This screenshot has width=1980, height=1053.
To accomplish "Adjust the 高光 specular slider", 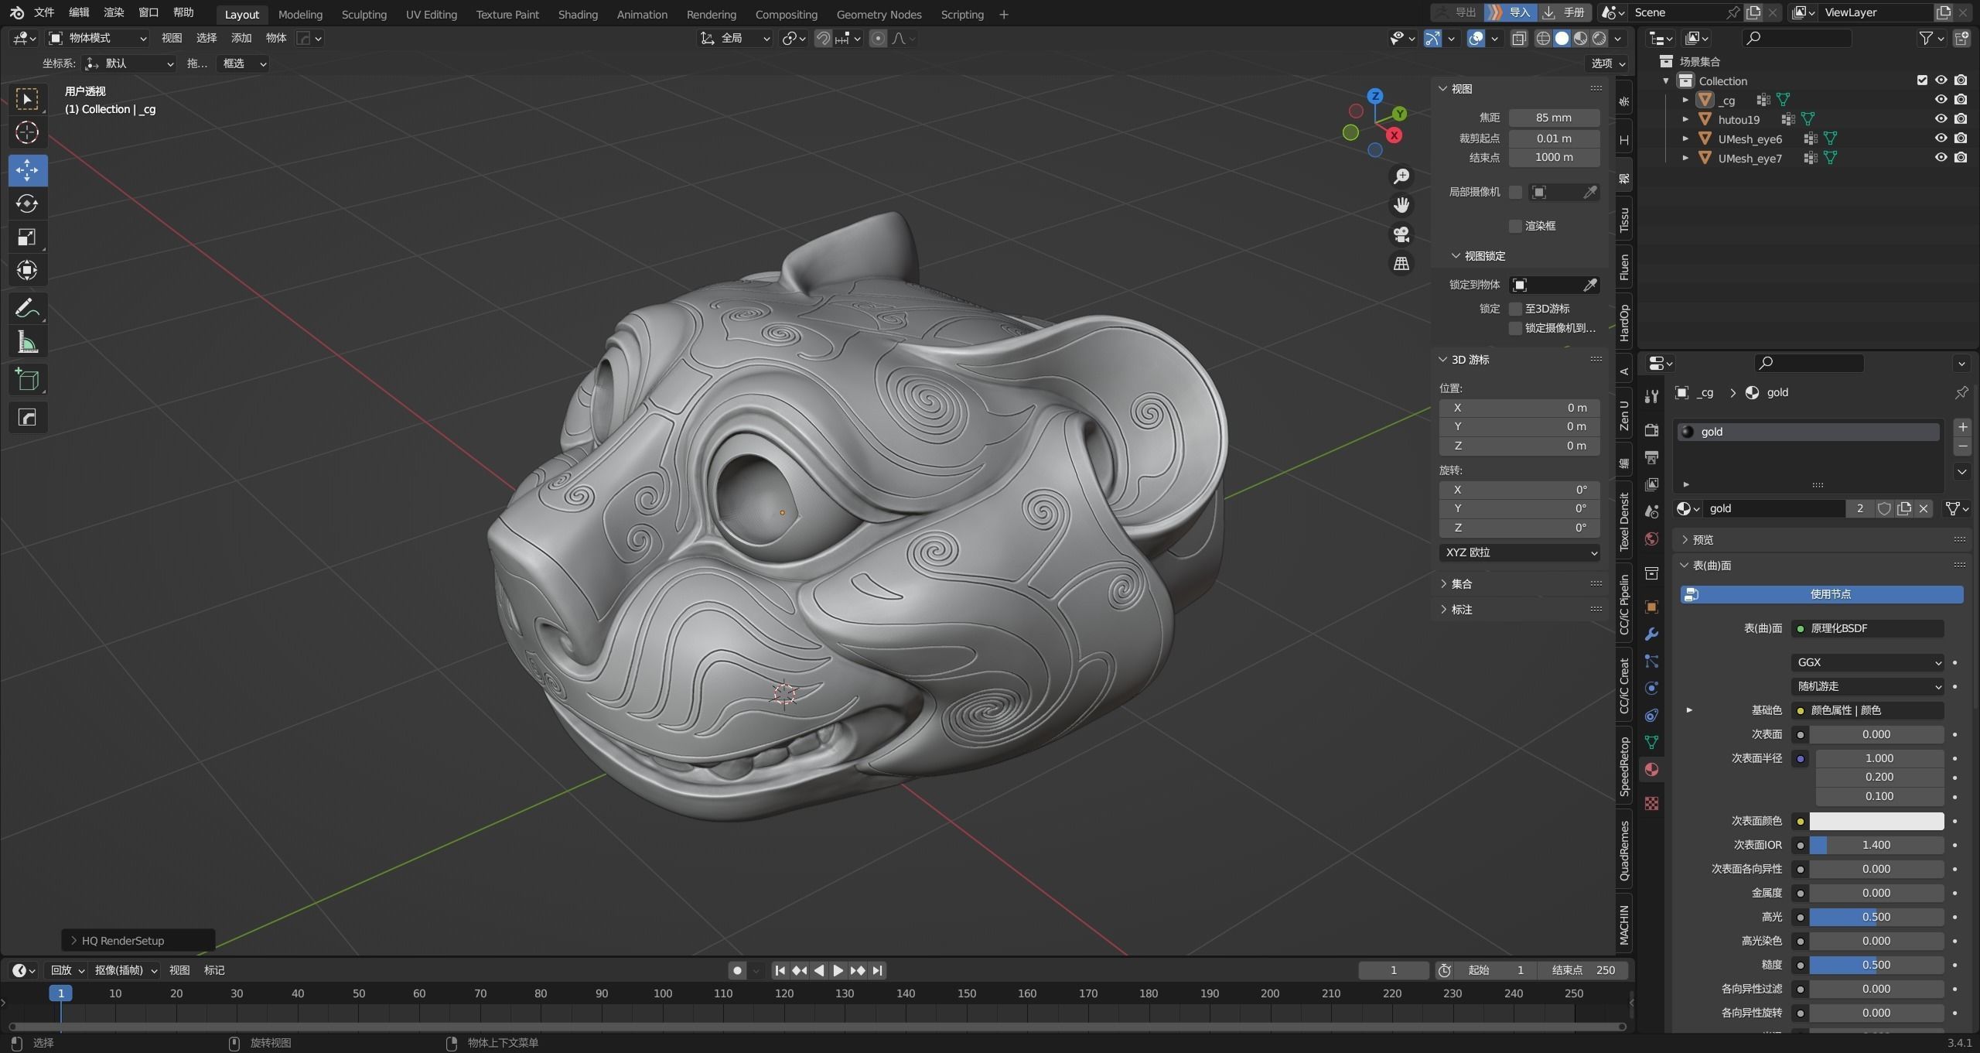I will [1876, 917].
